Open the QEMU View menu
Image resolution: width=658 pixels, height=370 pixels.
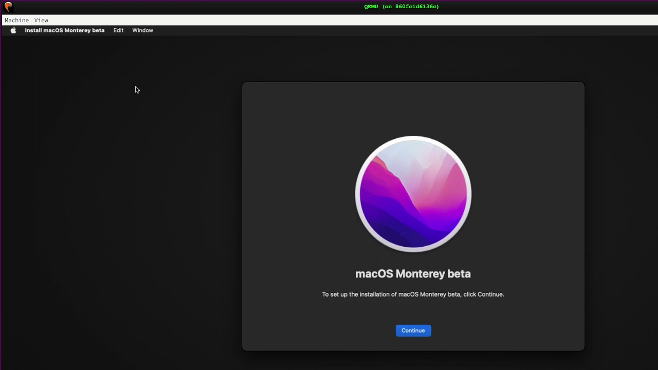41,20
